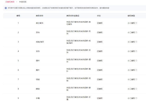The height and width of the screenshot is (101, 146).
Task: Click row number 8 in 编号 column
Action: tap(18, 89)
